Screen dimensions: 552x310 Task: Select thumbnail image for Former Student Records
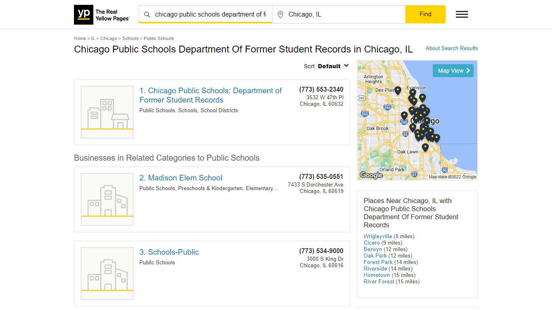tap(107, 112)
